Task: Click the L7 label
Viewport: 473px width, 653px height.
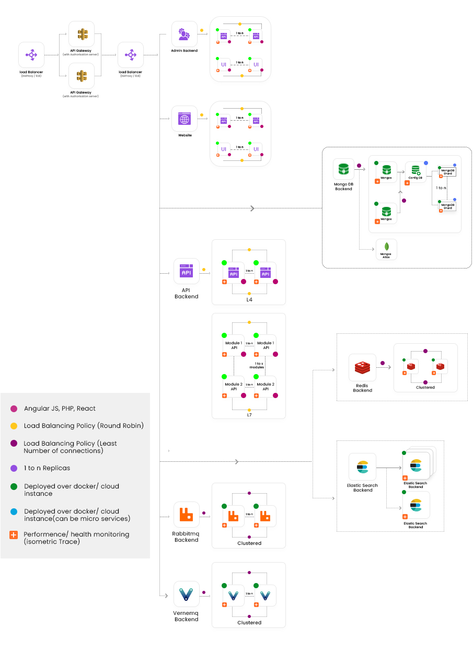Action: pos(249,414)
